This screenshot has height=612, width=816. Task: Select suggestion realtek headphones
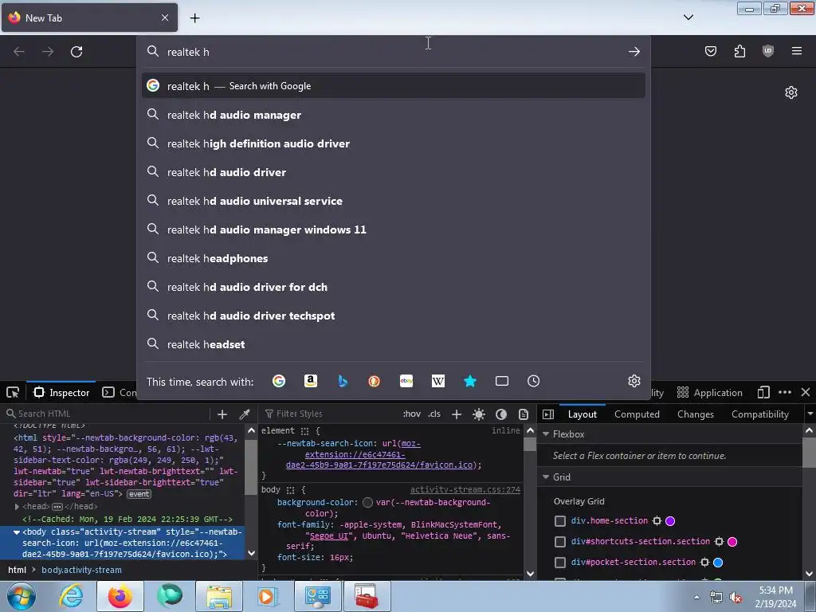pos(394,259)
